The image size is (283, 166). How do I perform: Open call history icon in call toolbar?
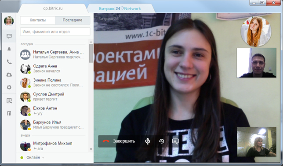(162, 141)
